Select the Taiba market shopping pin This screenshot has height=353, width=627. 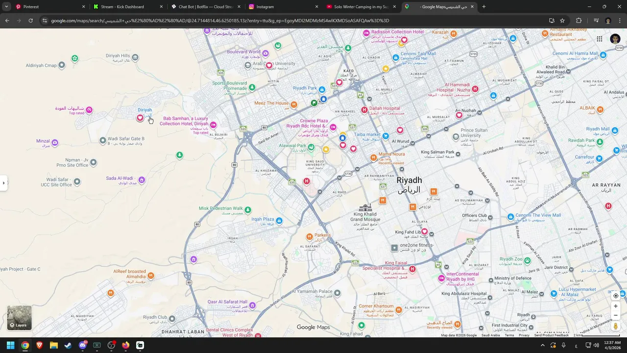[386, 136]
